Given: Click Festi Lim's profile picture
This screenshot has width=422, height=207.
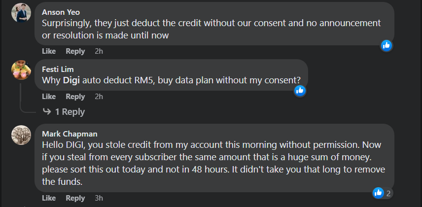Looking at the screenshot, I should pos(21,69).
